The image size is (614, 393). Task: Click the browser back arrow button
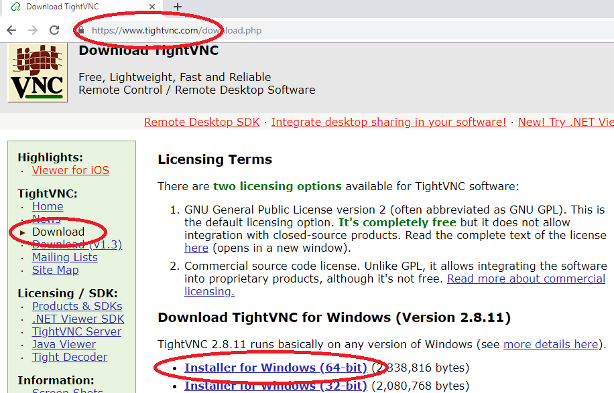(x=11, y=30)
